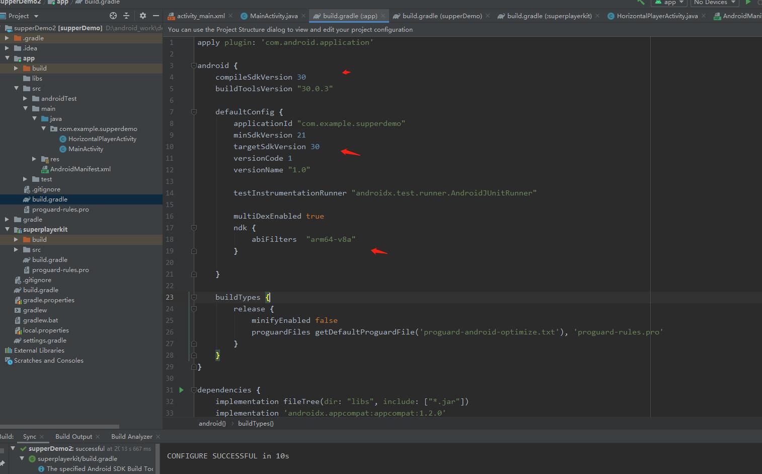Open superplayerkit's build.gradle file
The height and width of the screenshot is (474, 762).
[x=49, y=259]
